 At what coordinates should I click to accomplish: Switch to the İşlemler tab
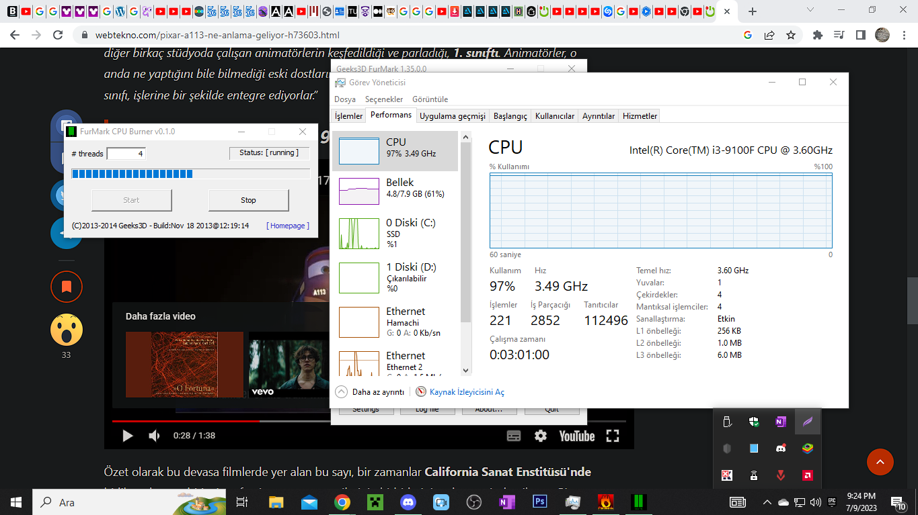(348, 116)
